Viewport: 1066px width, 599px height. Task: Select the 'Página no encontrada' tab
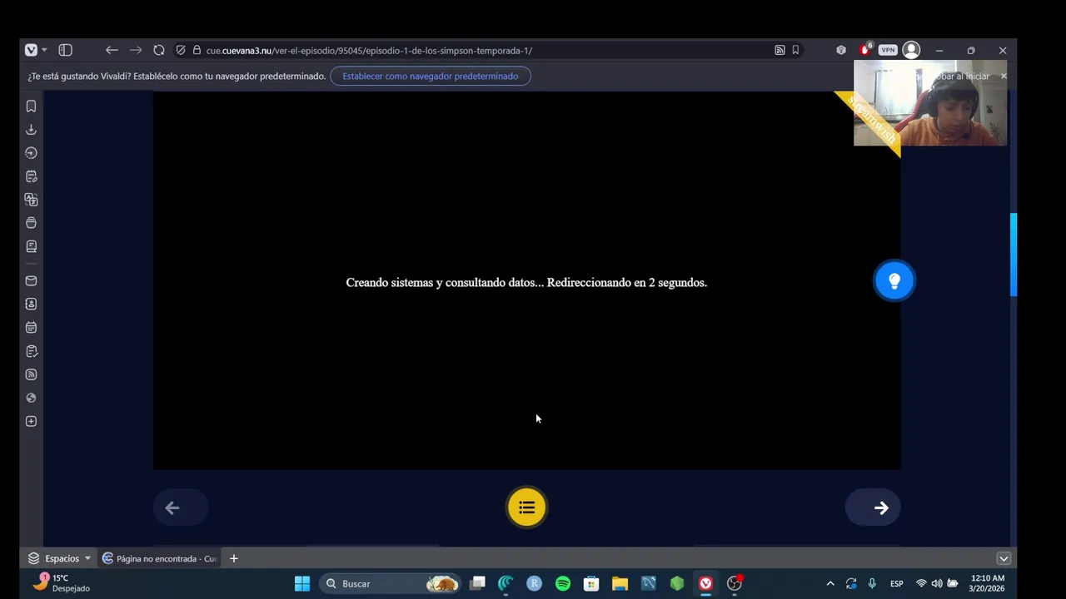click(159, 558)
